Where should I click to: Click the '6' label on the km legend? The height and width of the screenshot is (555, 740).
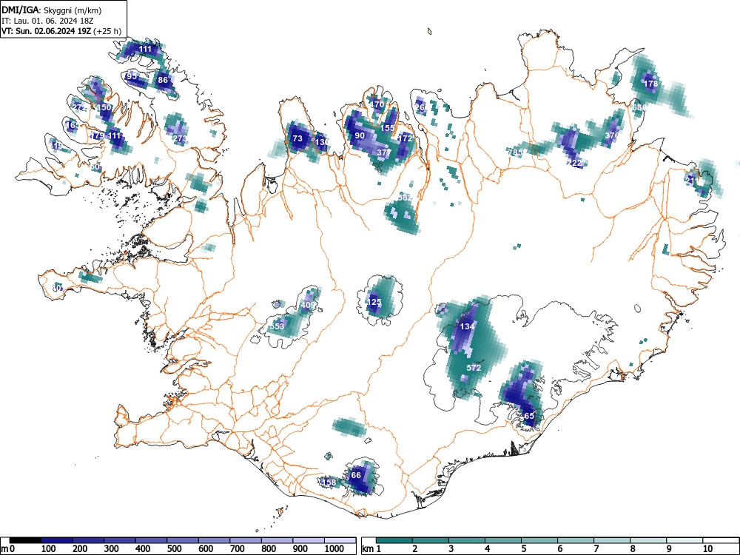pyautogui.click(x=559, y=548)
